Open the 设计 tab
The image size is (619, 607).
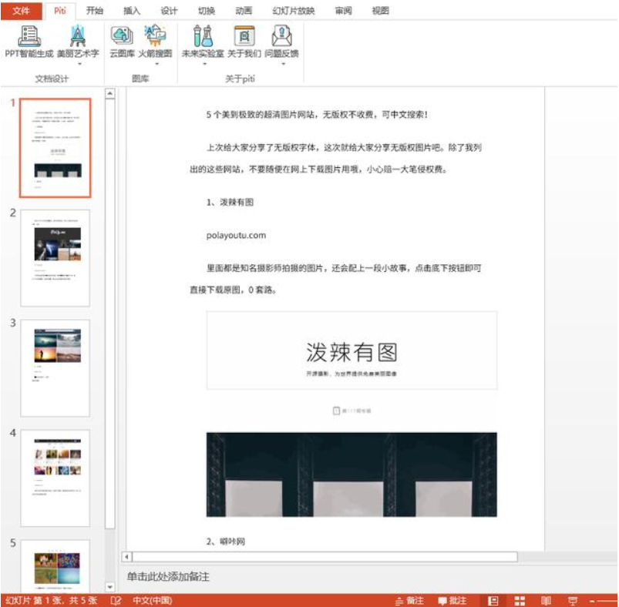[169, 11]
